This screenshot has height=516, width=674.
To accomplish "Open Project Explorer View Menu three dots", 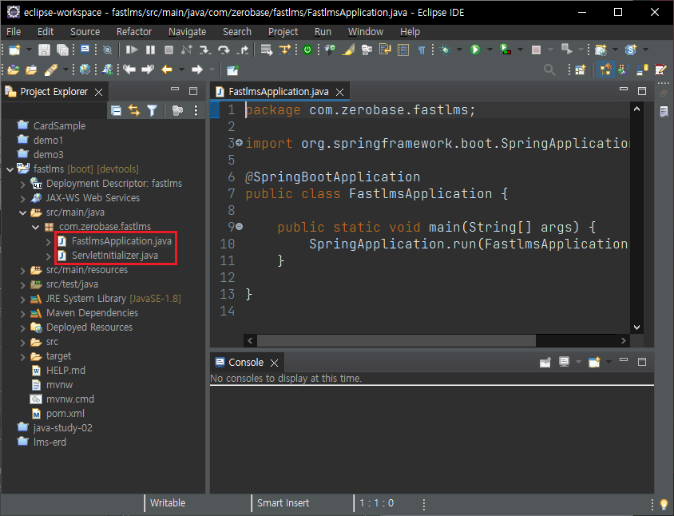I will click(x=196, y=110).
